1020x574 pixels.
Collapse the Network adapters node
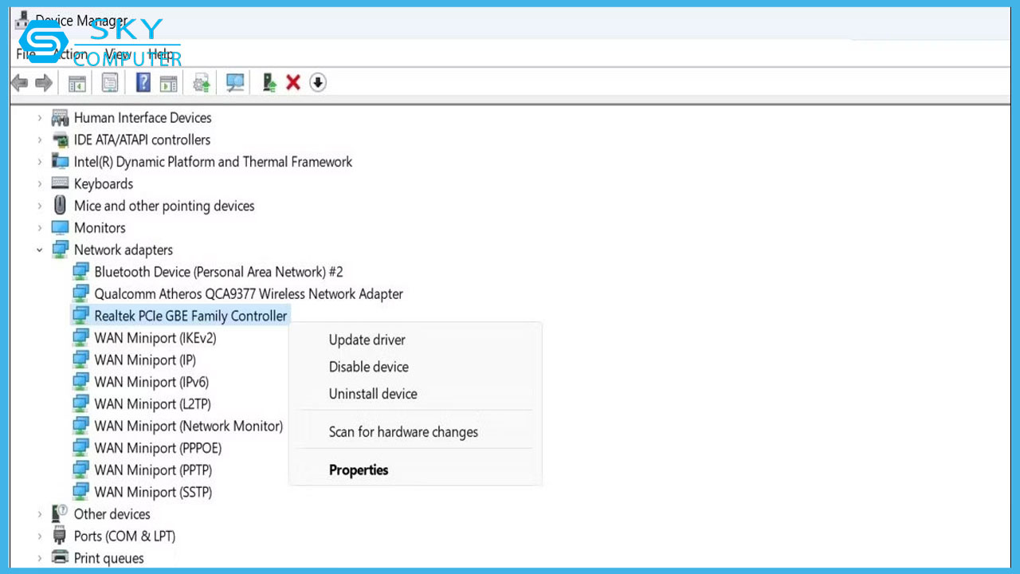pyautogui.click(x=40, y=250)
